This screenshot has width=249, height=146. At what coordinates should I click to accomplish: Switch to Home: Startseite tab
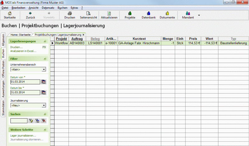point(21,35)
